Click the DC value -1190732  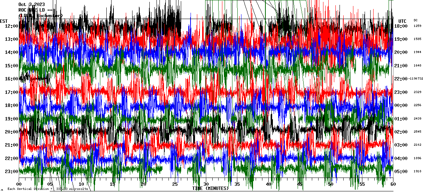click(x=416, y=79)
